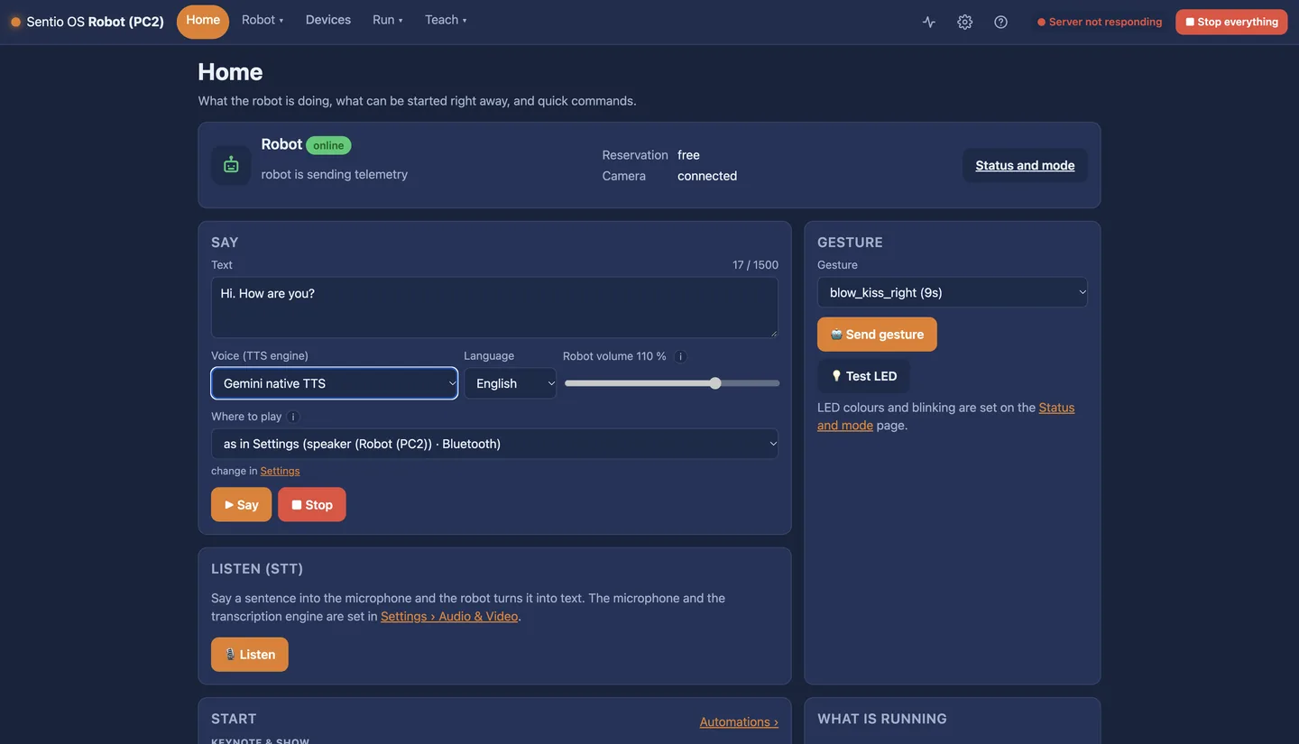Open the Gesture dropdown showing blow_kiss_right
This screenshot has height=744, width=1299.
click(x=953, y=292)
